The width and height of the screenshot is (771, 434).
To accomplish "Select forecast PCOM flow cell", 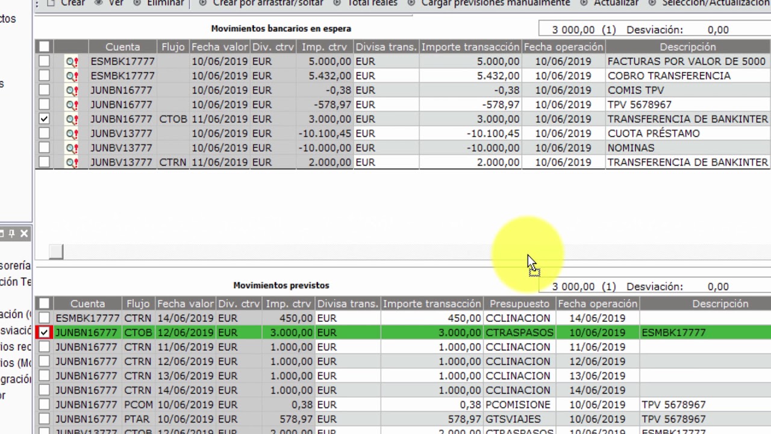I will (x=138, y=404).
